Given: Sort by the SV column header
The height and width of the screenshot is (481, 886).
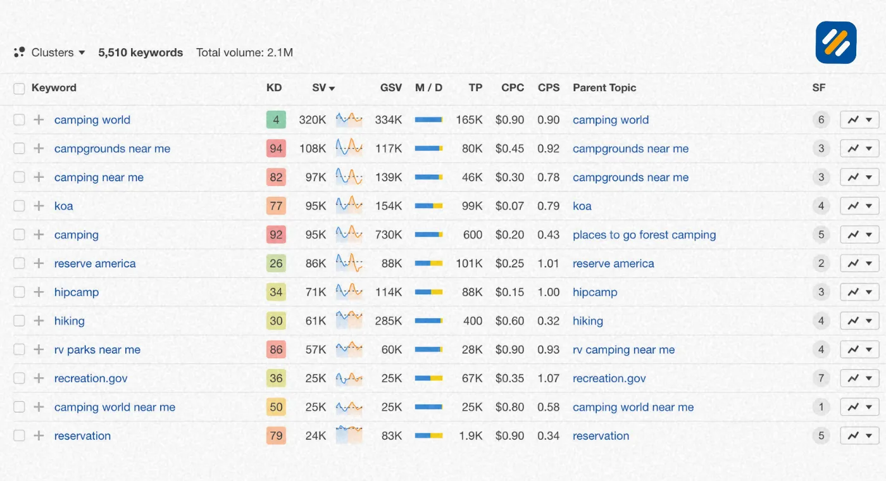Looking at the screenshot, I should coord(323,88).
